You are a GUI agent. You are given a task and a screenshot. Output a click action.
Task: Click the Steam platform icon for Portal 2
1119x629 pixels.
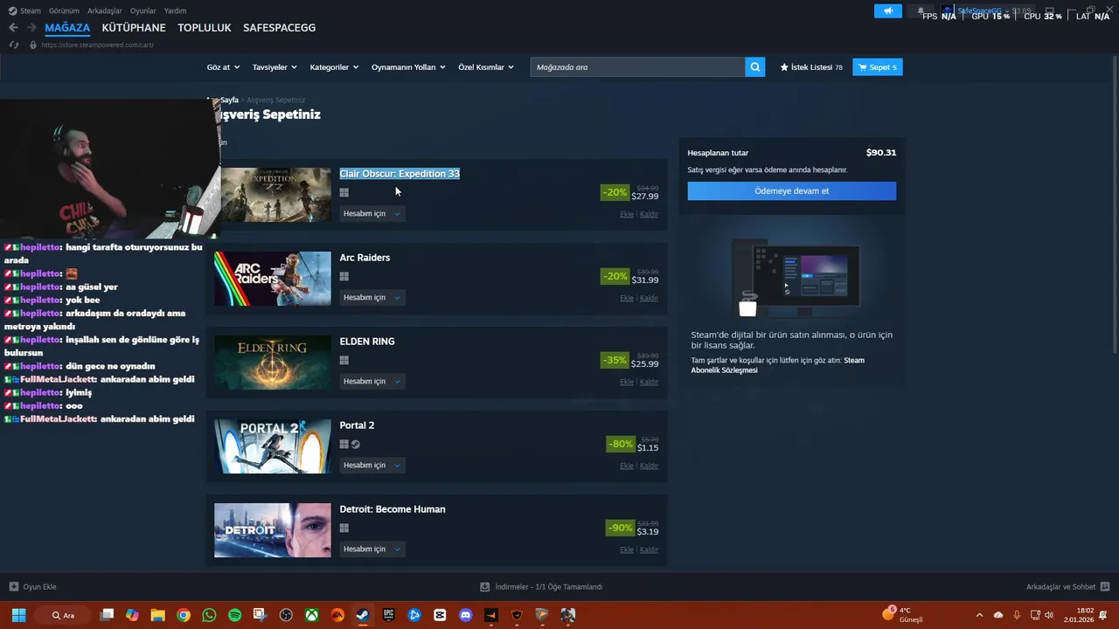(x=356, y=444)
